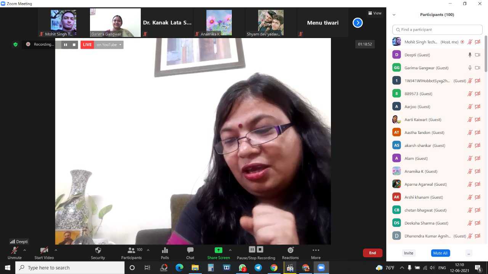Screen dimensions: 488x274
Task: Click the red End meeting button
Action: click(x=372, y=253)
